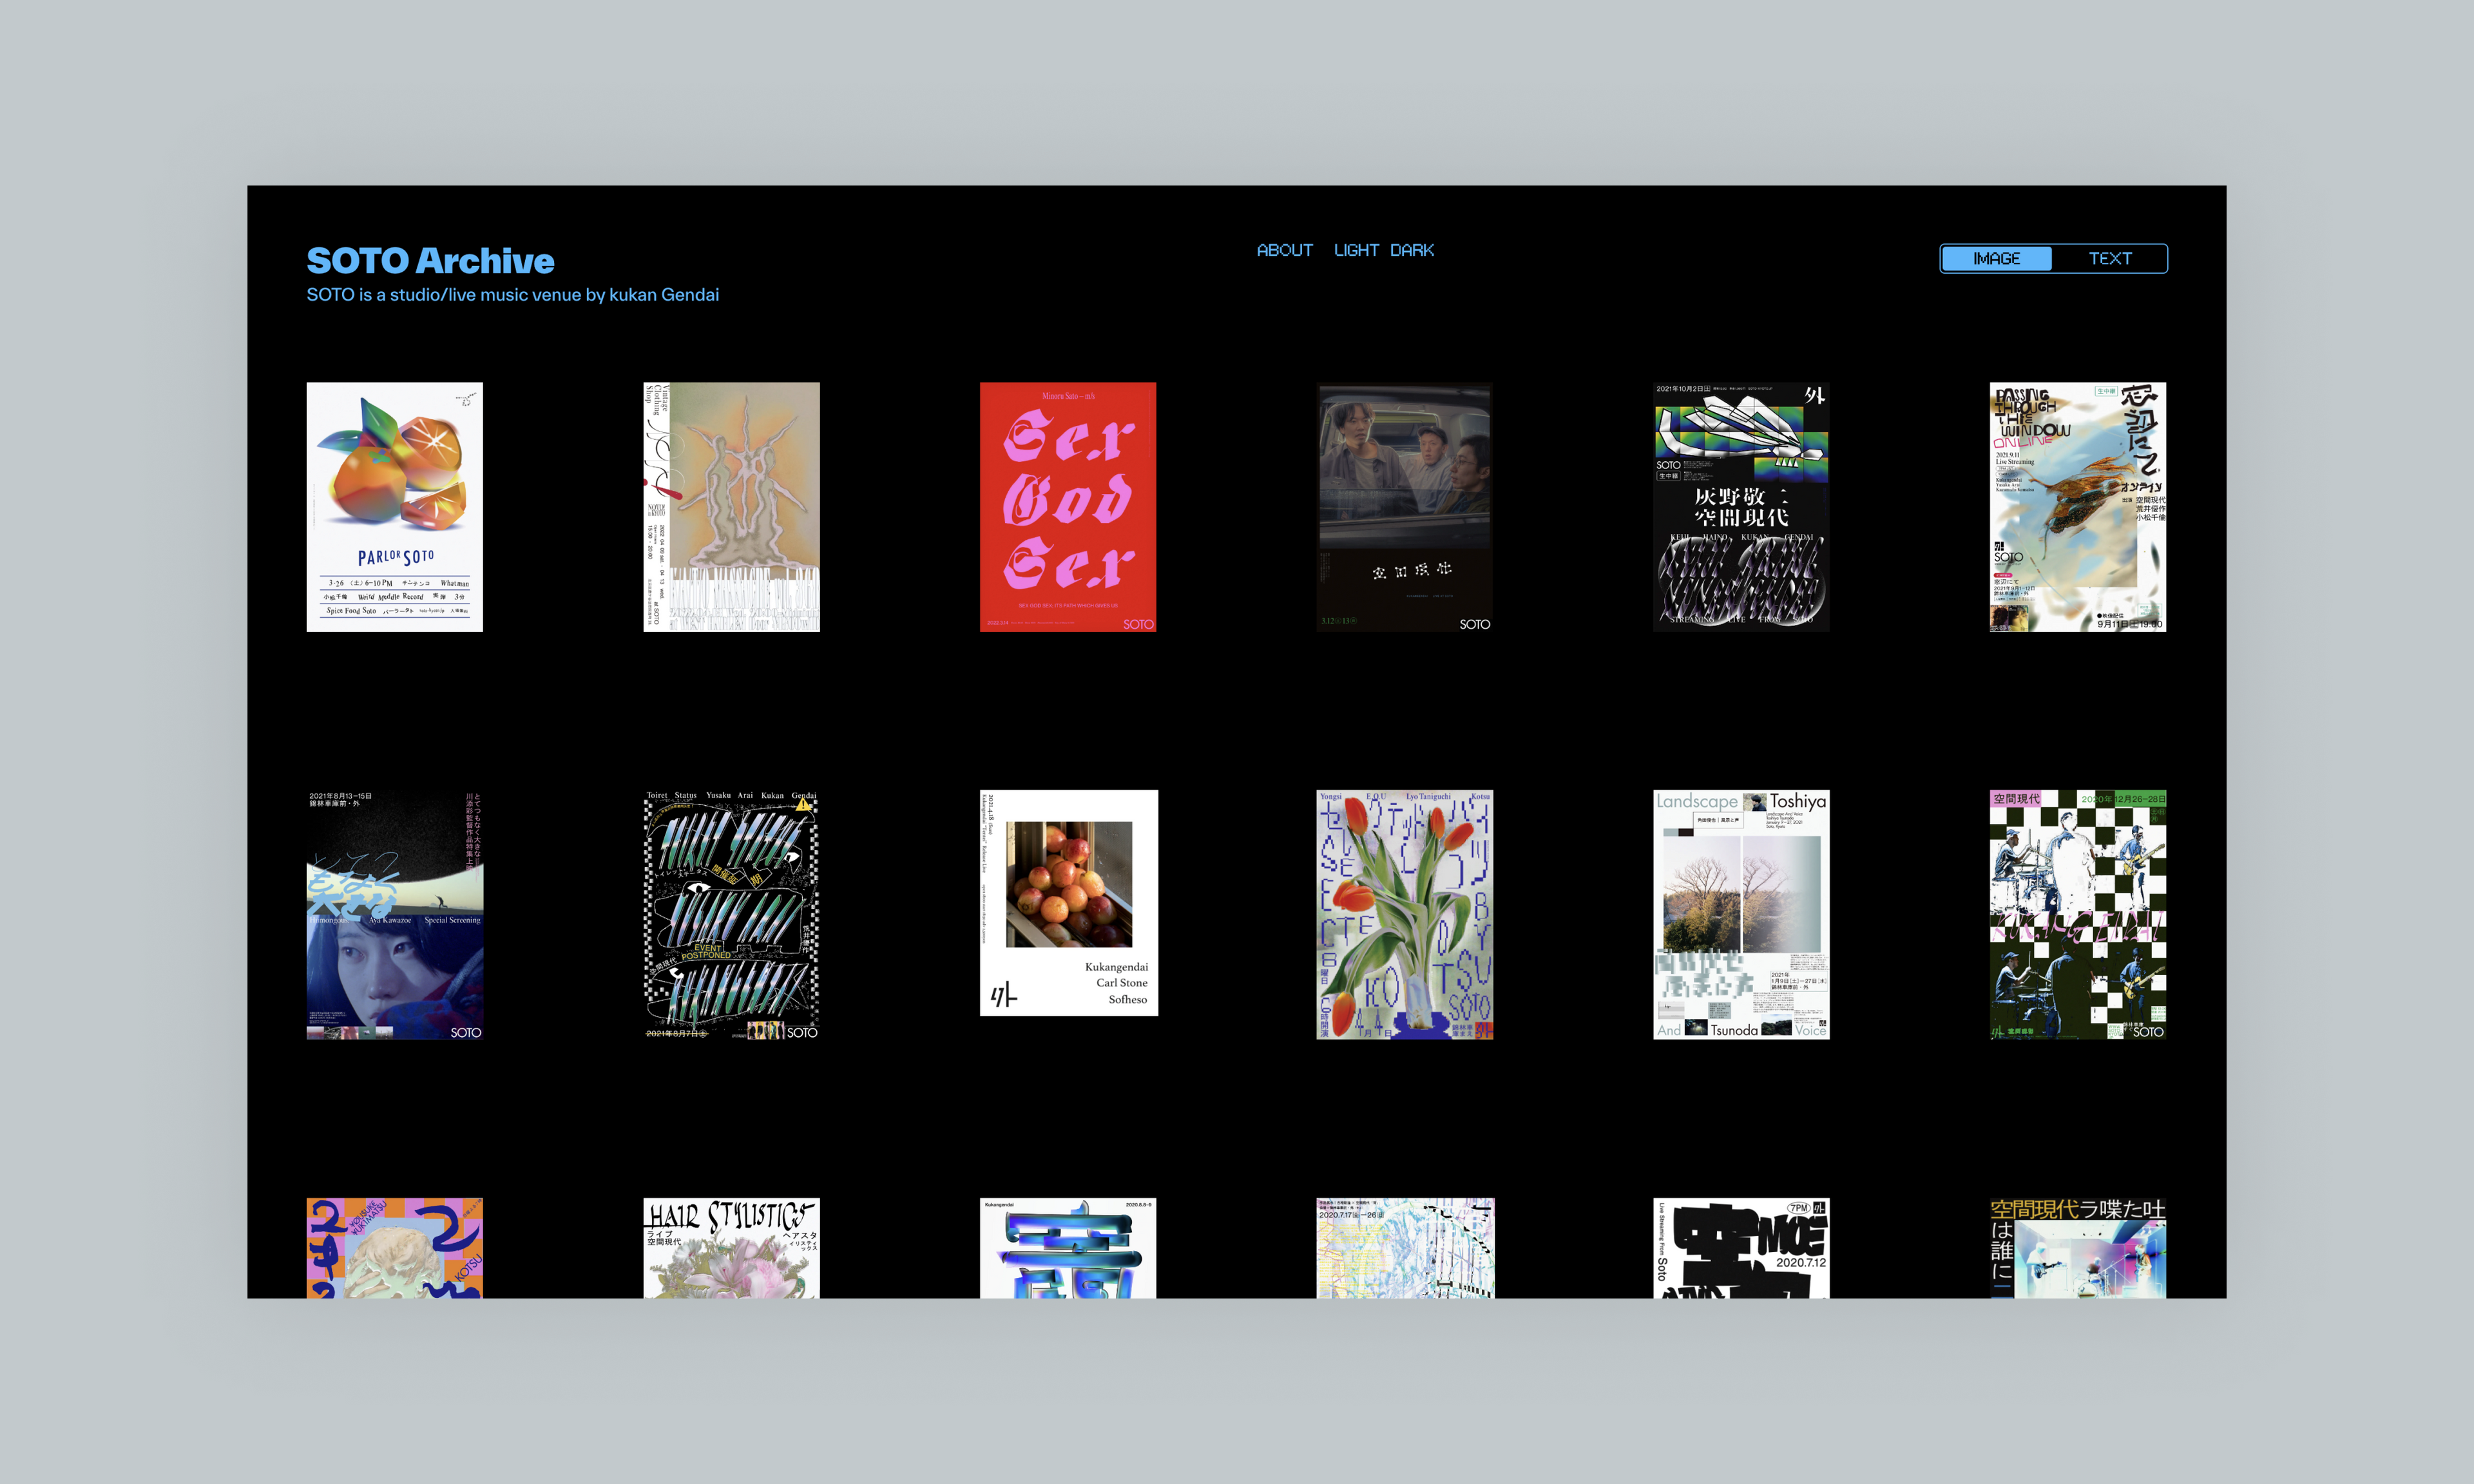Click the SOTO studio venue tagline text
This screenshot has height=1484, width=2474.
pos(512,295)
